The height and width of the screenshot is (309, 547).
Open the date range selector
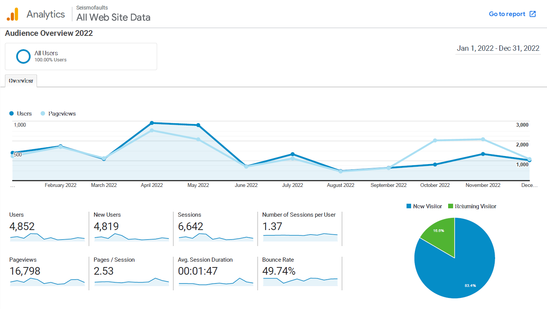pyautogui.click(x=498, y=48)
